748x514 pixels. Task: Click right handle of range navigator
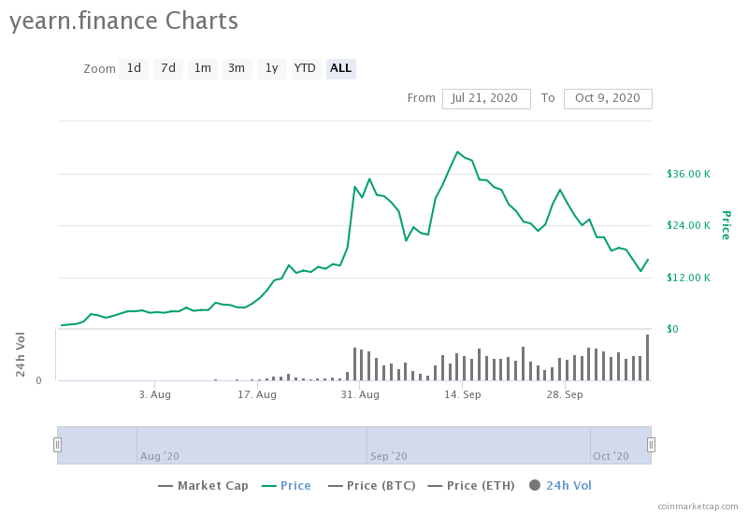tap(652, 445)
